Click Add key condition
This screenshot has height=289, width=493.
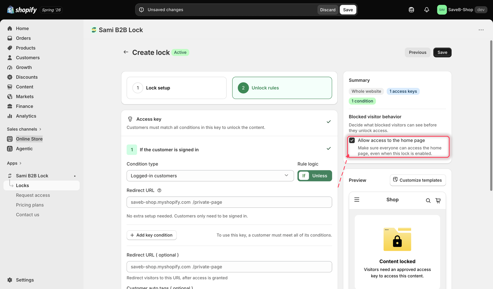(x=151, y=235)
